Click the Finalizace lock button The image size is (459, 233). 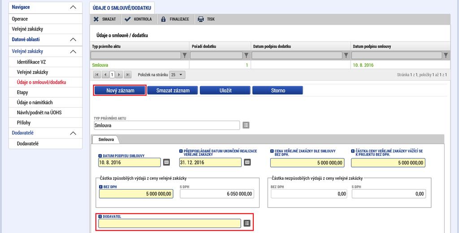[x=175, y=19]
